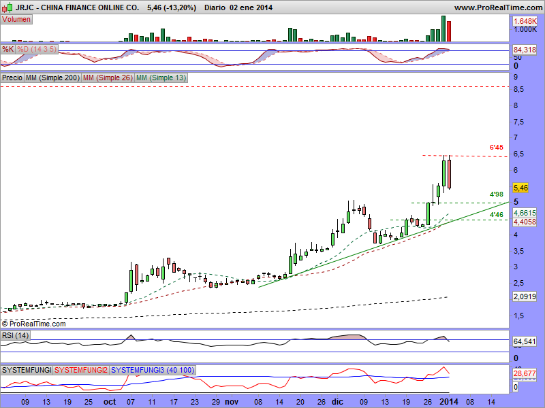Click the 2,0919 moving average value
This screenshot has height=408, width=545.
525,296
